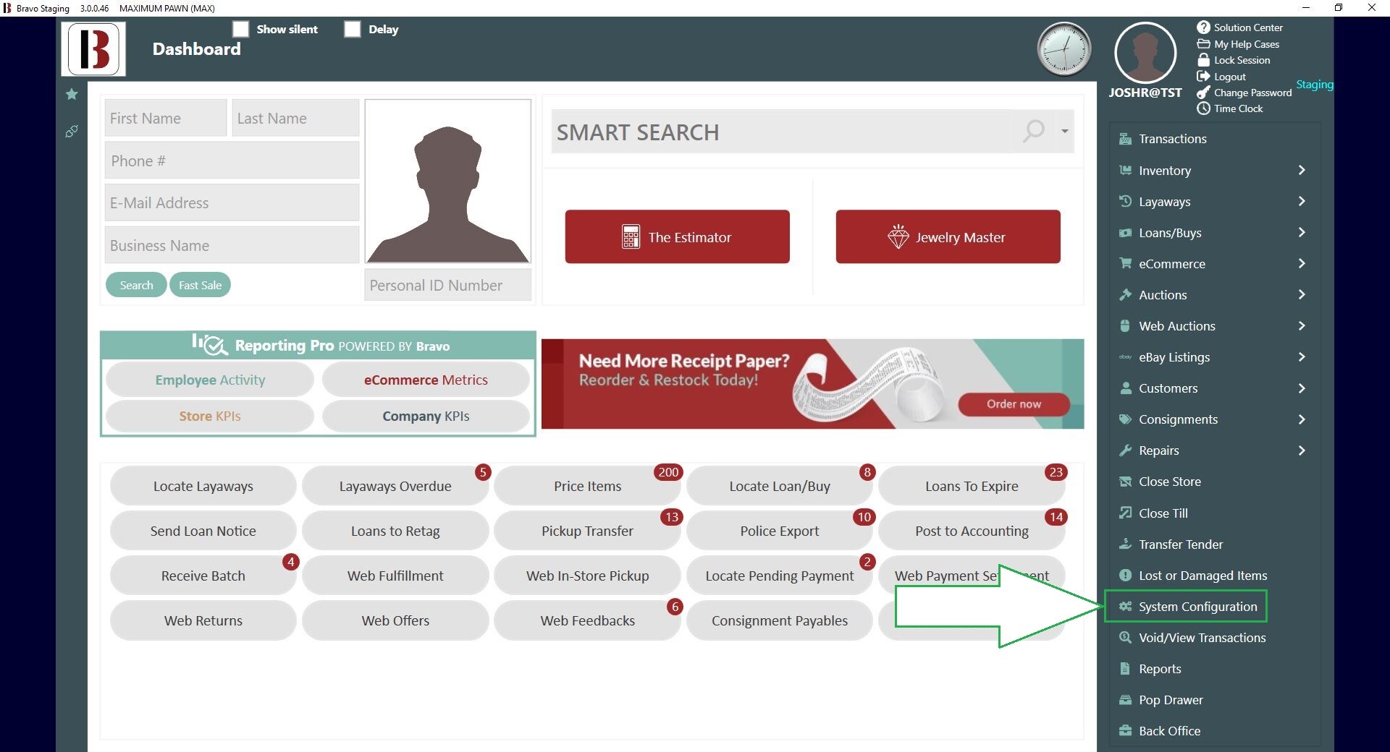Screen dimensions: 1390x752
Task: Expand the eBay Listings submenu chevron
Action: point(1302,356)
